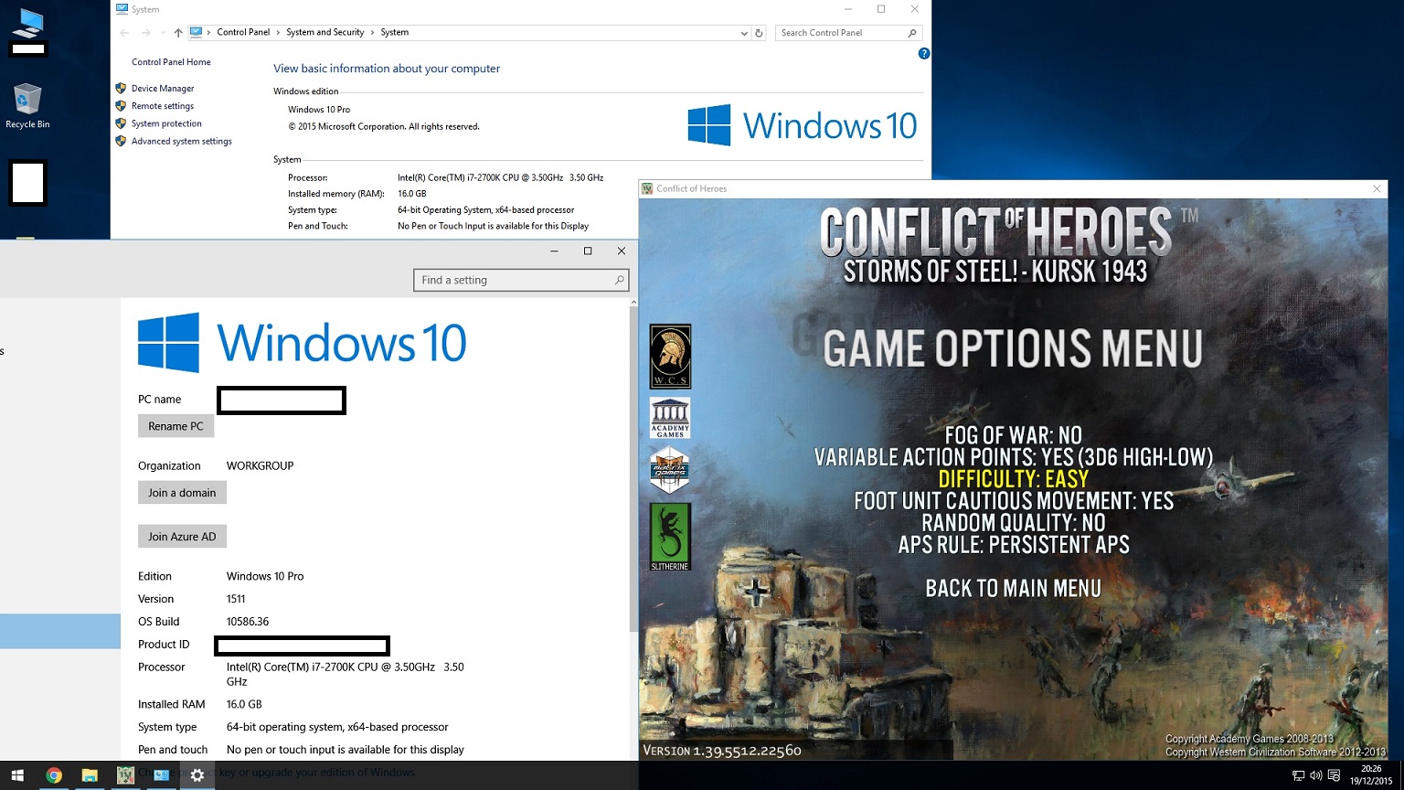This screenshot has height=790, width=1404.
Task: Click the Settings window vertical scrollbar
Action: pyautogui.click(x=633, y=471)
